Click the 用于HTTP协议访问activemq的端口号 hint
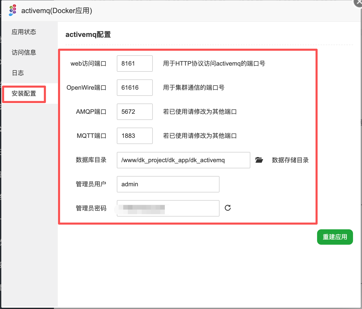The image size is (362, 309). tap(214, 64)
